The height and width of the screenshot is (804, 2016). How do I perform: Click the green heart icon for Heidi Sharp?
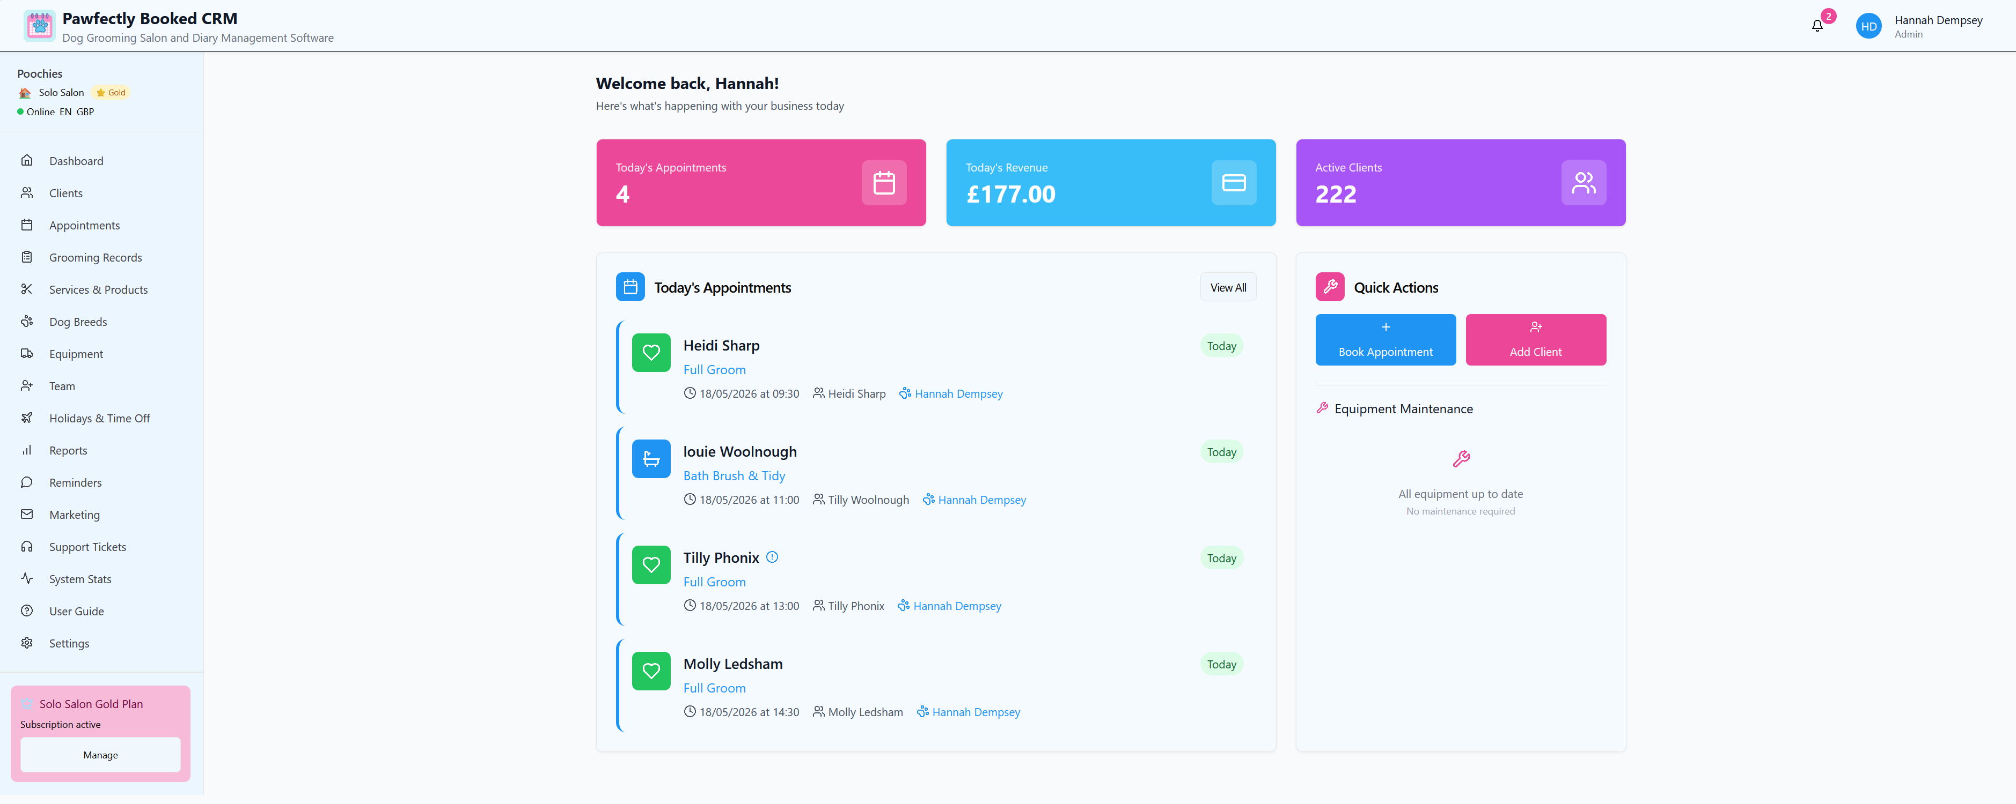coord(651,353)
